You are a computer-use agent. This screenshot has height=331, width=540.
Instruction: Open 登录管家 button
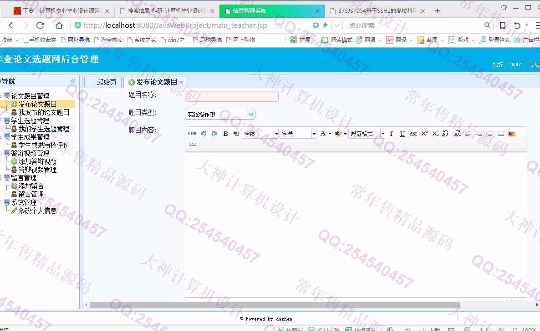pyautogui.click(x=495, y=40)
